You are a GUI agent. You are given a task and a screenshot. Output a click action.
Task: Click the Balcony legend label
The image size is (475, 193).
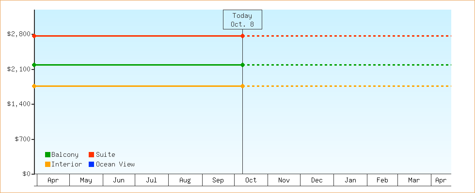pyautogui.click(x=65, y=154)
